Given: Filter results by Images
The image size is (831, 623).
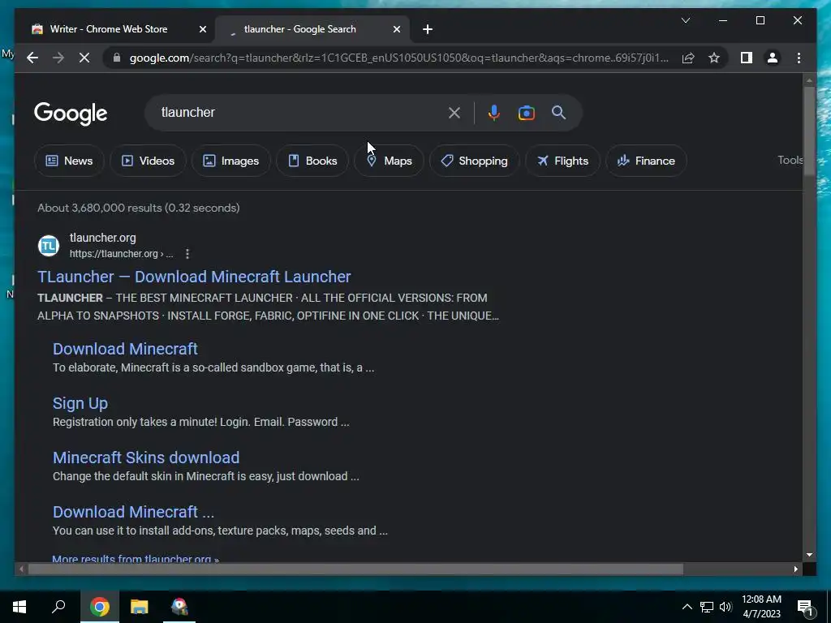Looking at the screenshot, I should [x=231, y=161].
